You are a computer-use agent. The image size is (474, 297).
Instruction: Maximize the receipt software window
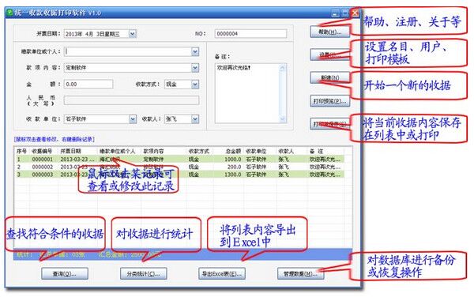[x=344, y=13]
